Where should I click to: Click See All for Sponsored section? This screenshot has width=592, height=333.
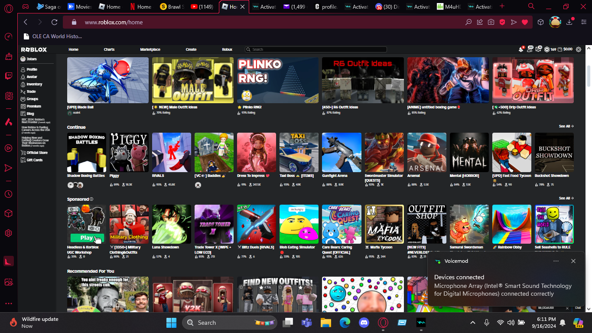click(x=566, y=198)
